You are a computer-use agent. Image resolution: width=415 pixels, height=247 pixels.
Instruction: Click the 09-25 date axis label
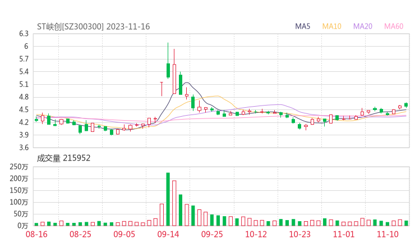pyautogui.click(x=212, y=234)
